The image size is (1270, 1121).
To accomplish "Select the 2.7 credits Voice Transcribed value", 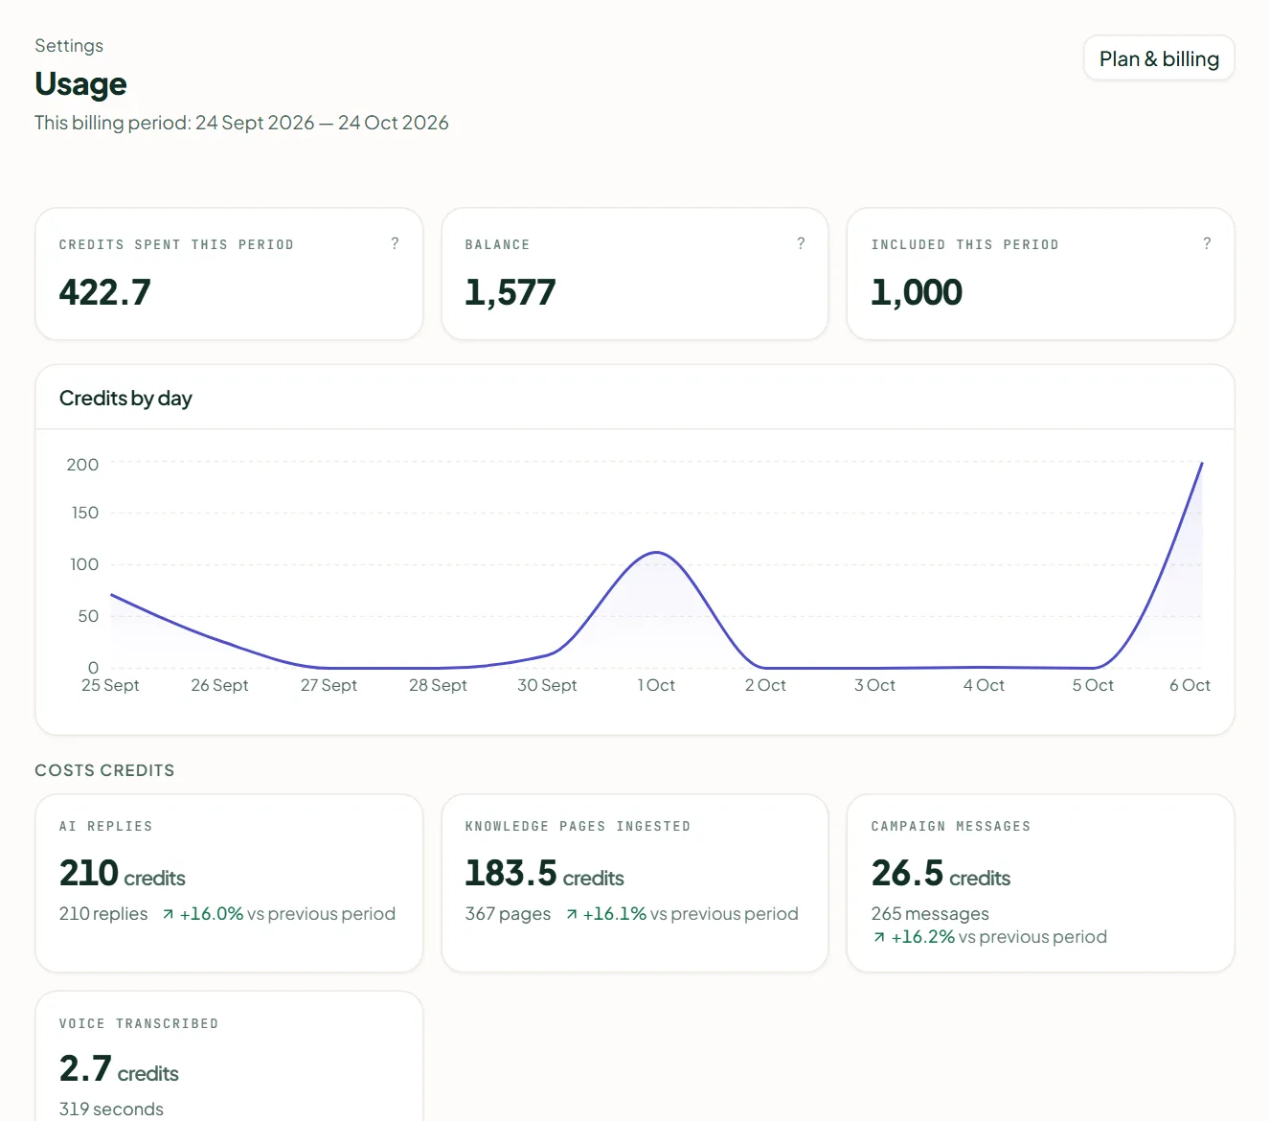I will point(119,1069).
